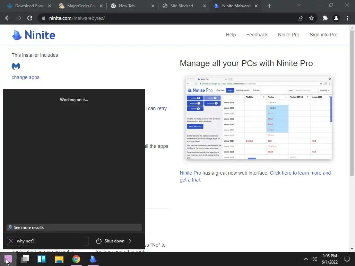
Task: Open Chrome's three-dot menu
Action: [x=347, y=18]
